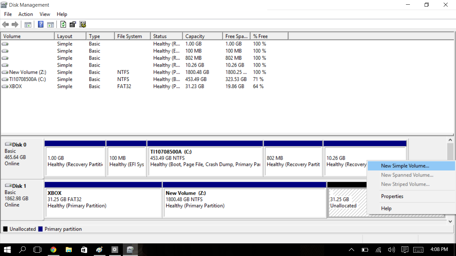The image size is (456, 256).
Task: Open the Help menu in menu bar
Action: [x=62, y=14]
